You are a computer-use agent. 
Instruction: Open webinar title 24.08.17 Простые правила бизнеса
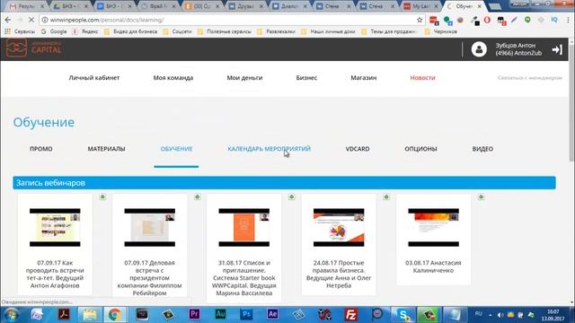[339, 274]
